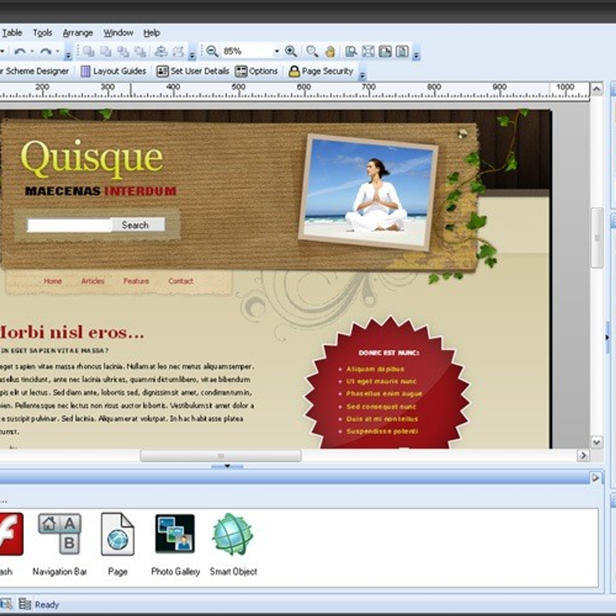616x616 pixels.
Task: Click the vertical scrollbar down arrow
Action: (596, 441)
